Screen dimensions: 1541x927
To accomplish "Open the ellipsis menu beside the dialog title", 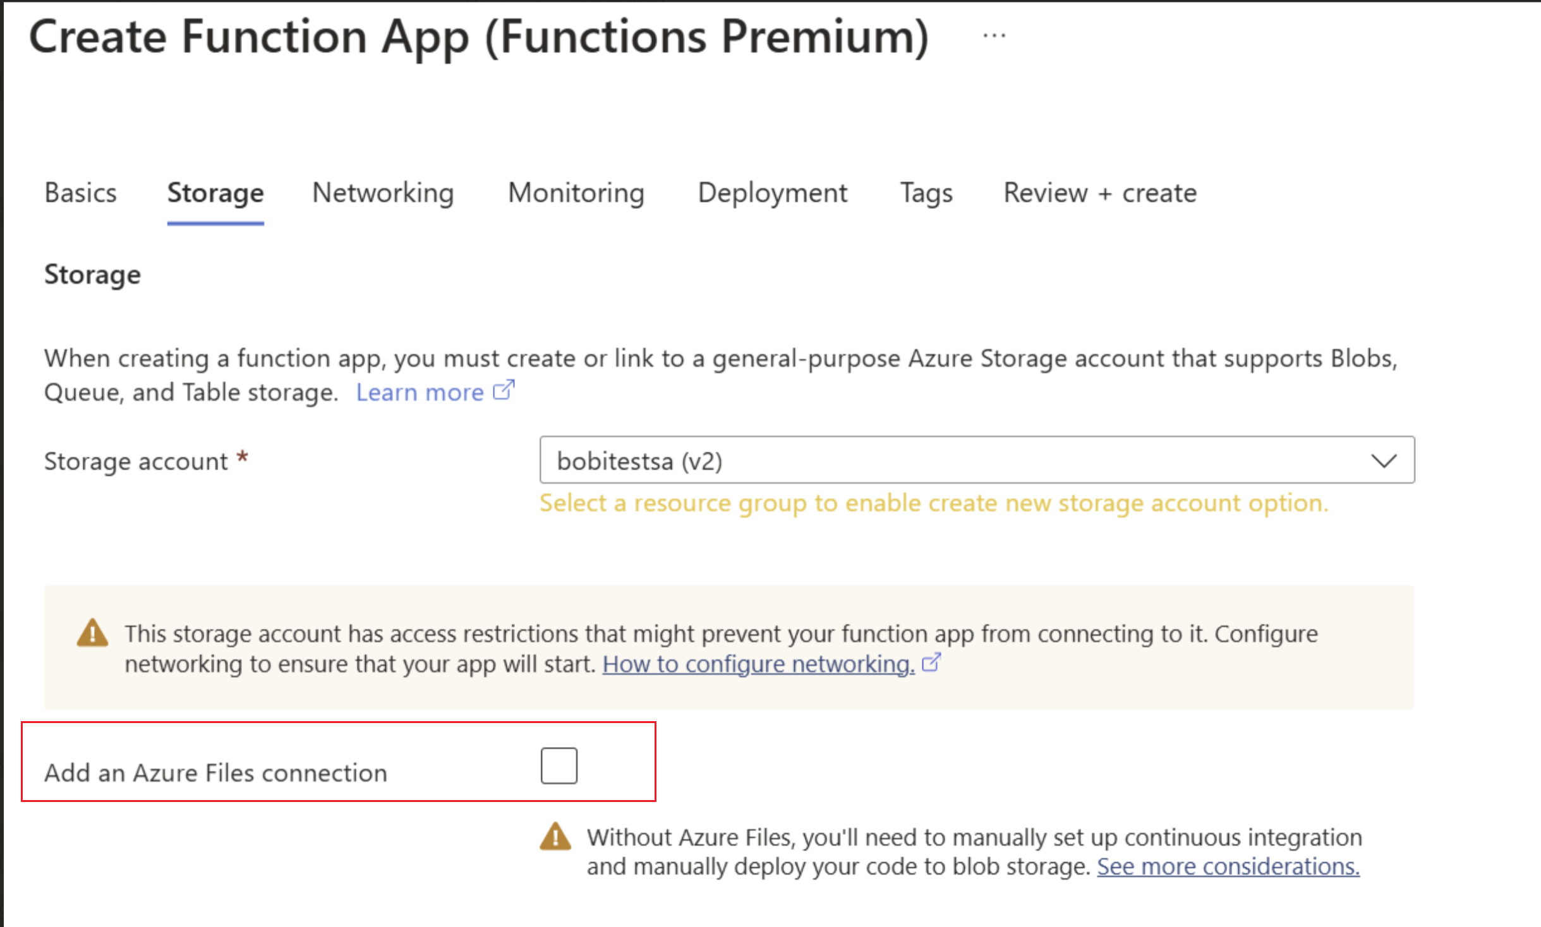I will 994,35.
